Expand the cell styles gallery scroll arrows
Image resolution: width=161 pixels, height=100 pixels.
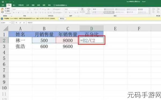(x=149, y=11)
